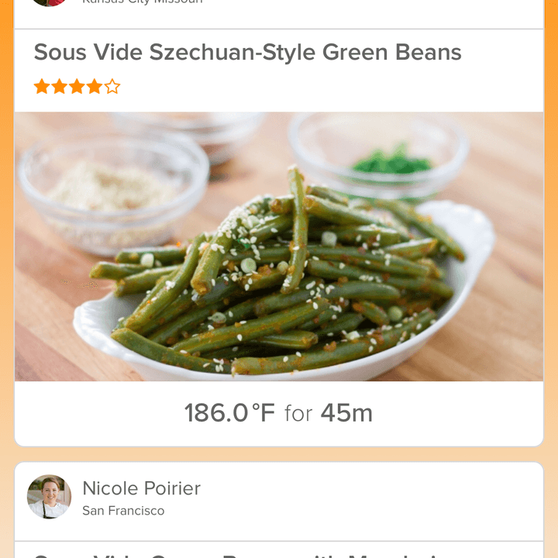
Task: Tap the first orange rating star
Action: 42,87
